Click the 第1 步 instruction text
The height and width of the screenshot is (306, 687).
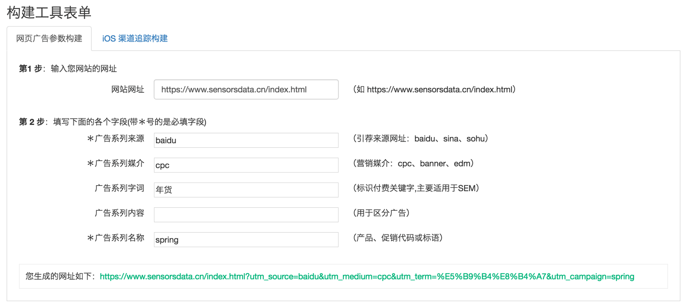68,69
